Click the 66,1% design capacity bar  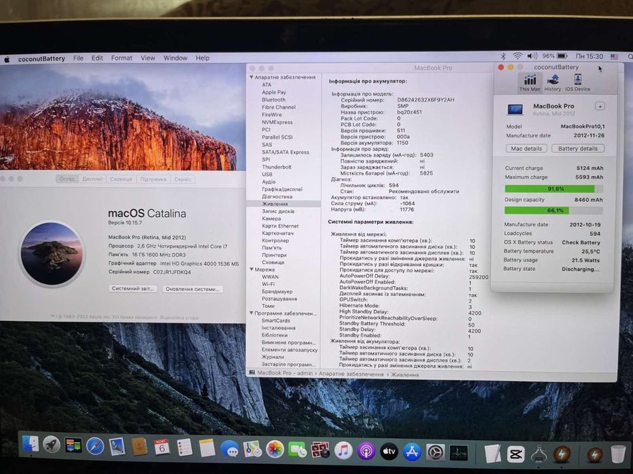point(554,211)
